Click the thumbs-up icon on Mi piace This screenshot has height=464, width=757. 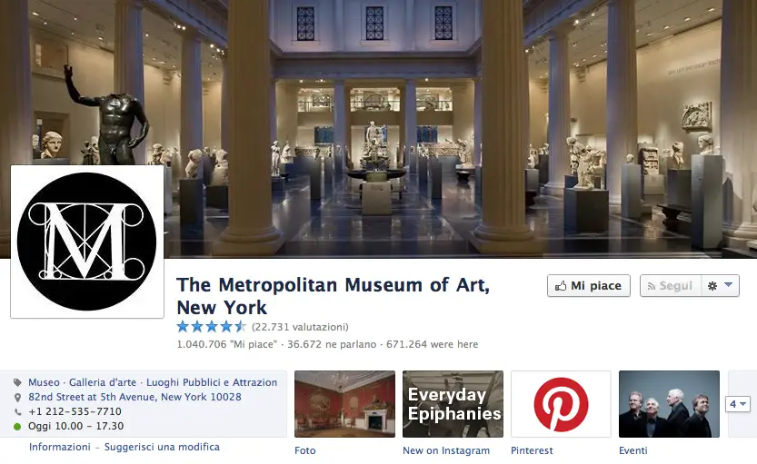pyautogui.click(x=561, y=286)
